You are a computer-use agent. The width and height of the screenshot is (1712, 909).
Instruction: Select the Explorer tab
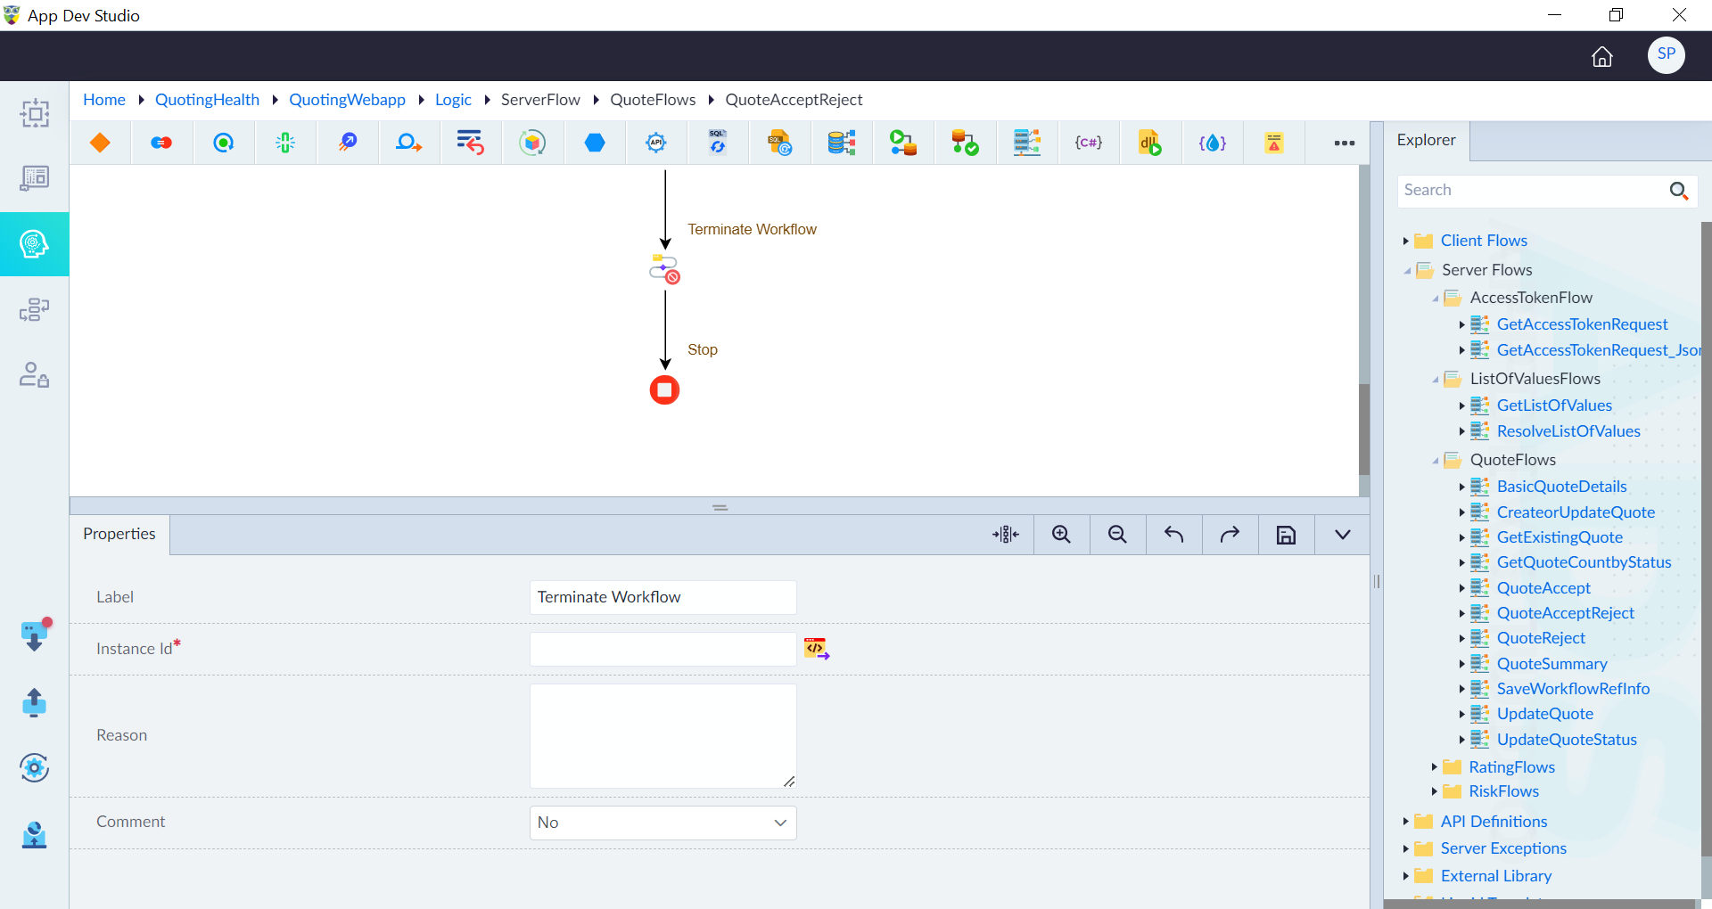[x=1426, y=140]
